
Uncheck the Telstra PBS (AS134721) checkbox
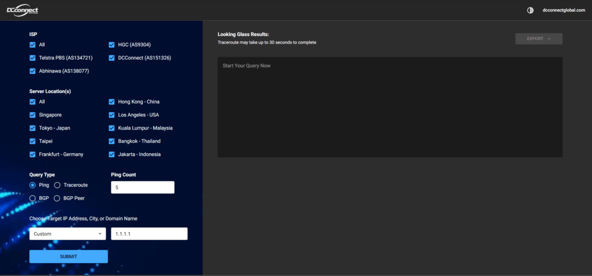(33, 58)
